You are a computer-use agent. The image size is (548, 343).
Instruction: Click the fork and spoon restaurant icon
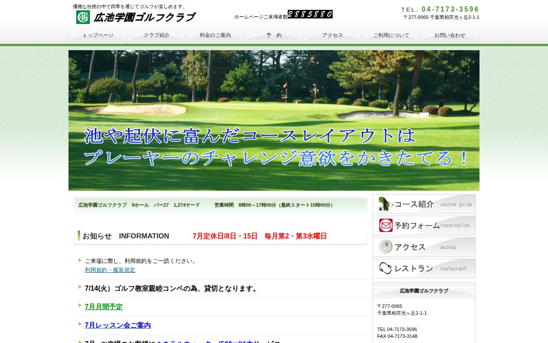click(x=386, y=268)
